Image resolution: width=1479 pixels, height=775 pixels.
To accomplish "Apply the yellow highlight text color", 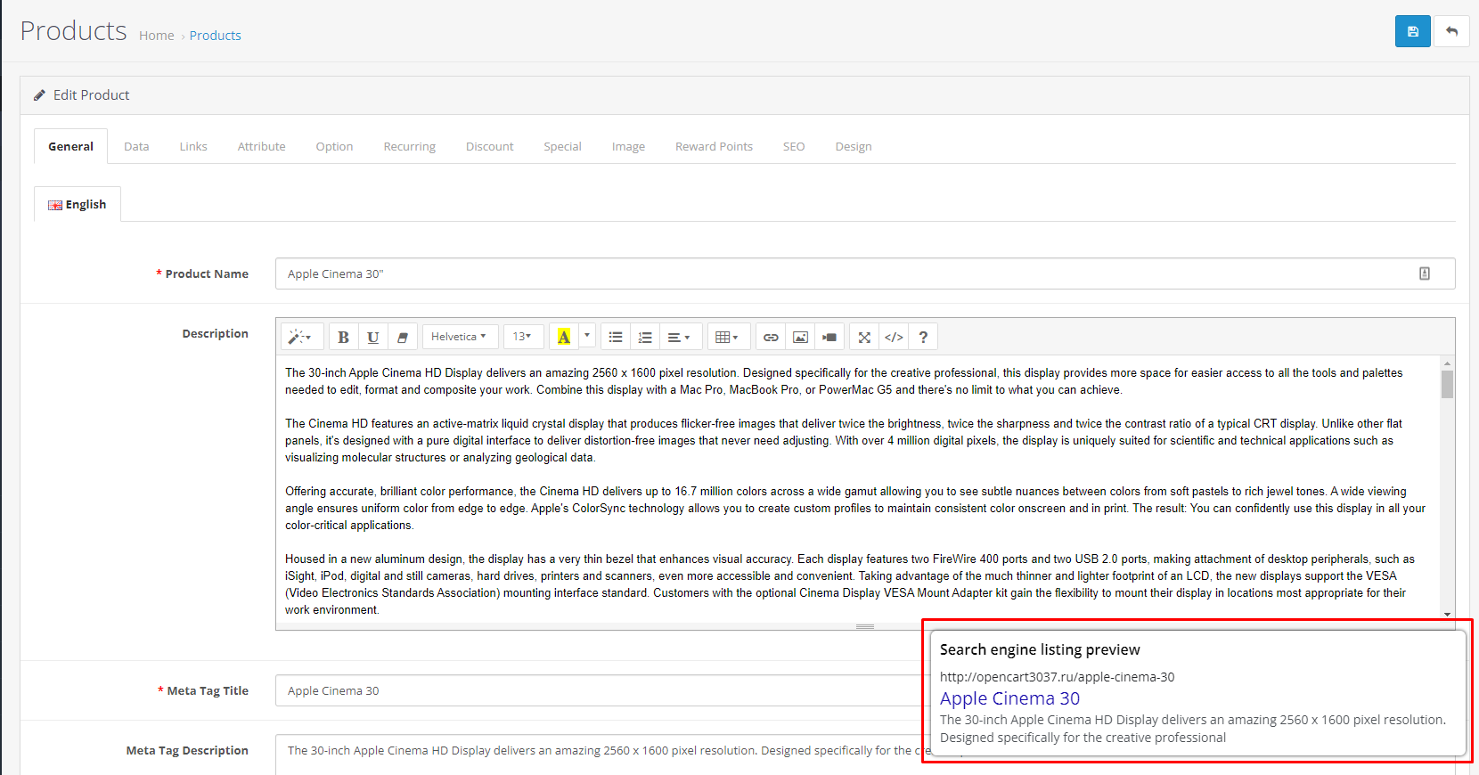I will pos(563,337).
